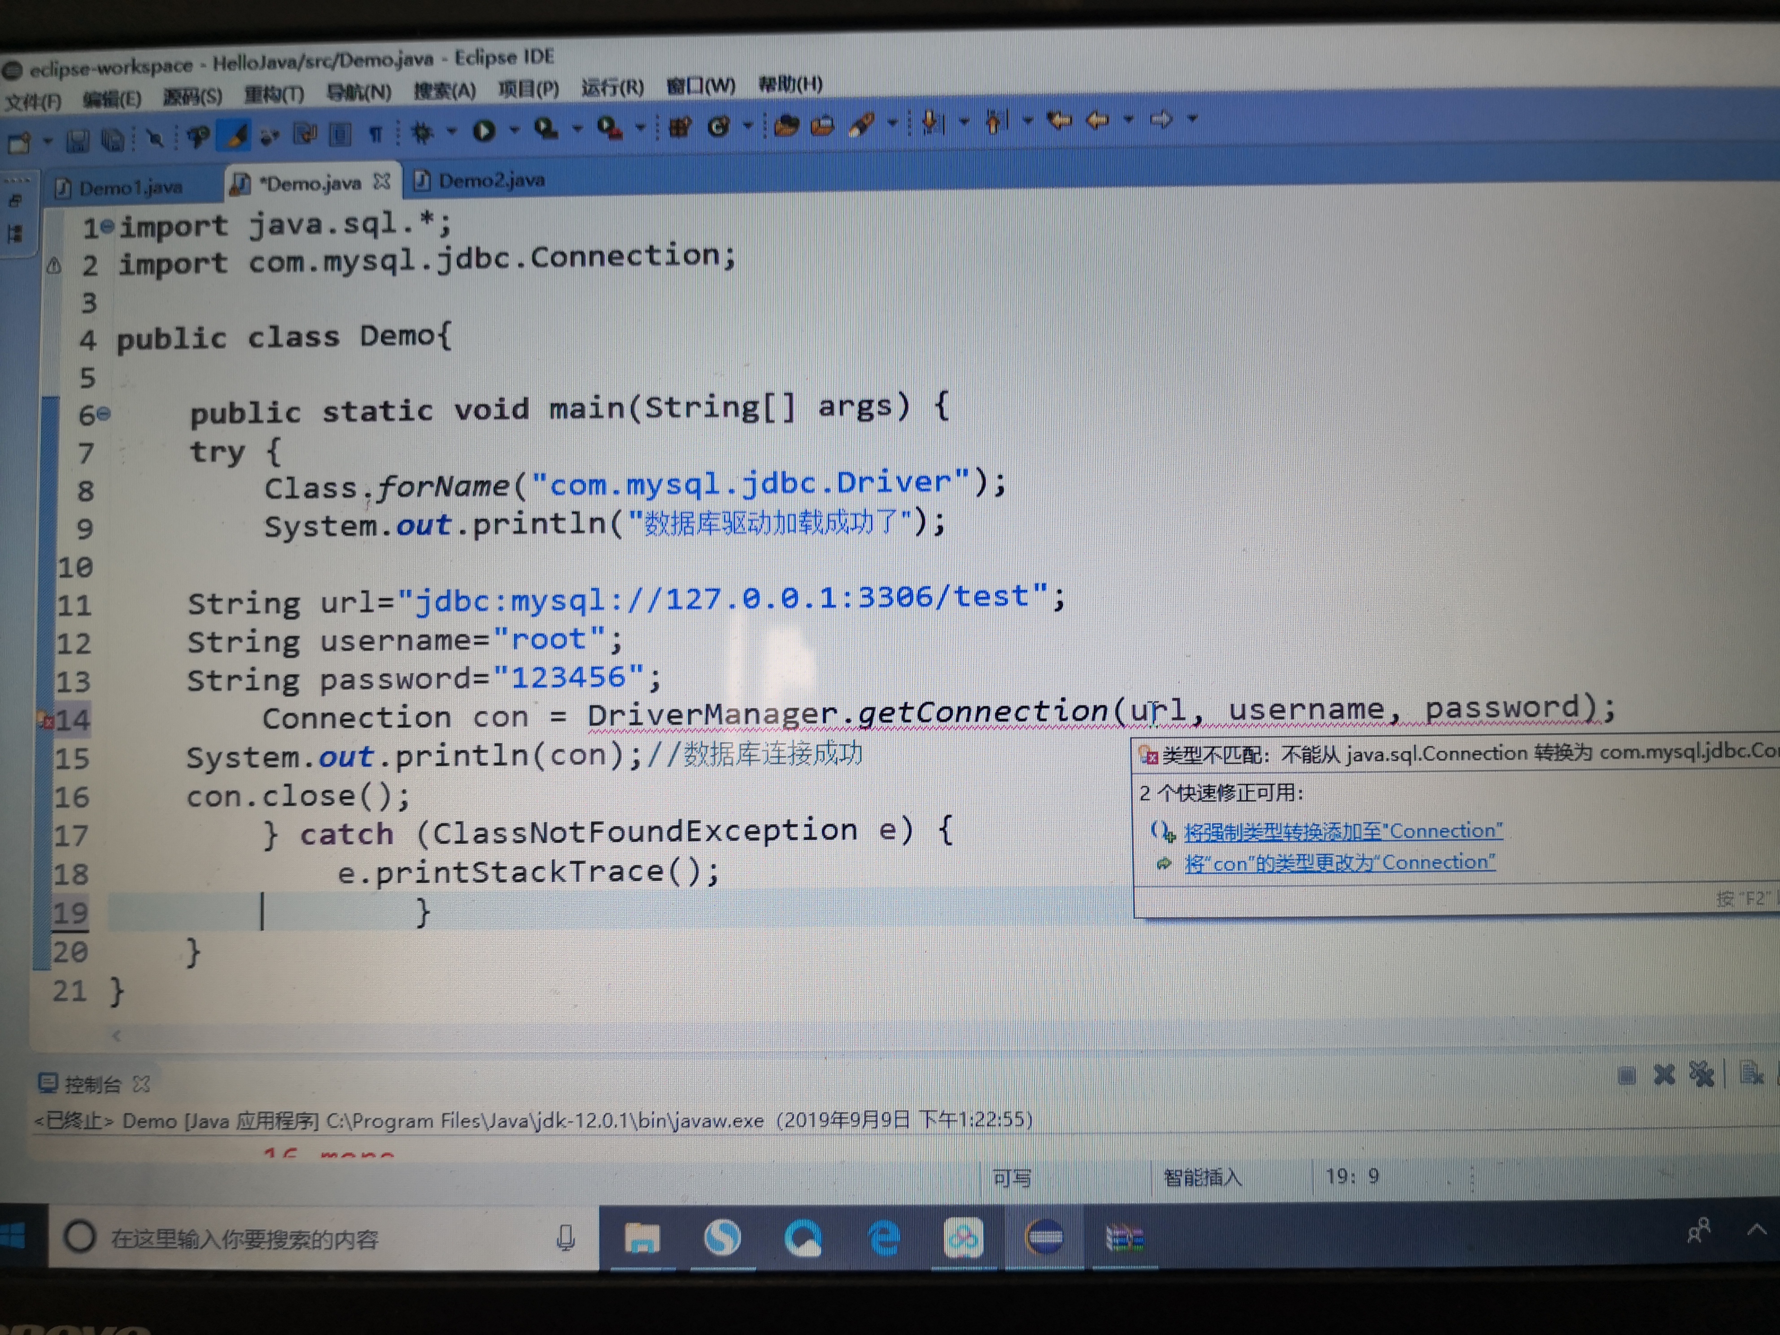Open the 运行(R) menu

[x=612, y=87]
